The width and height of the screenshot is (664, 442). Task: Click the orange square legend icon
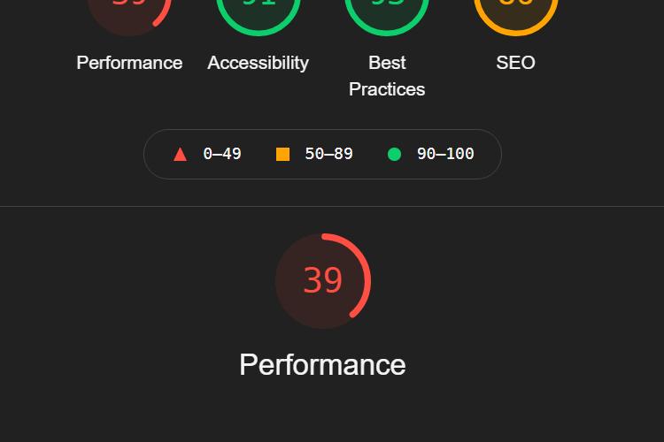(283, 154)
